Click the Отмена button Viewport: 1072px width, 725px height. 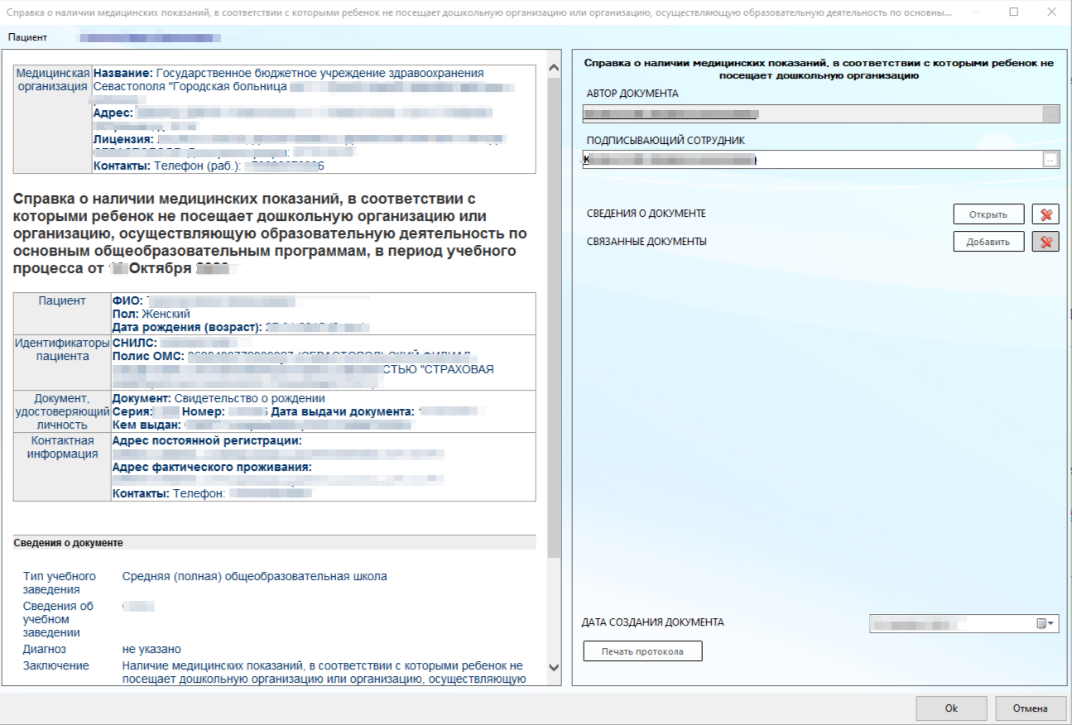(x=1029, y=708)
